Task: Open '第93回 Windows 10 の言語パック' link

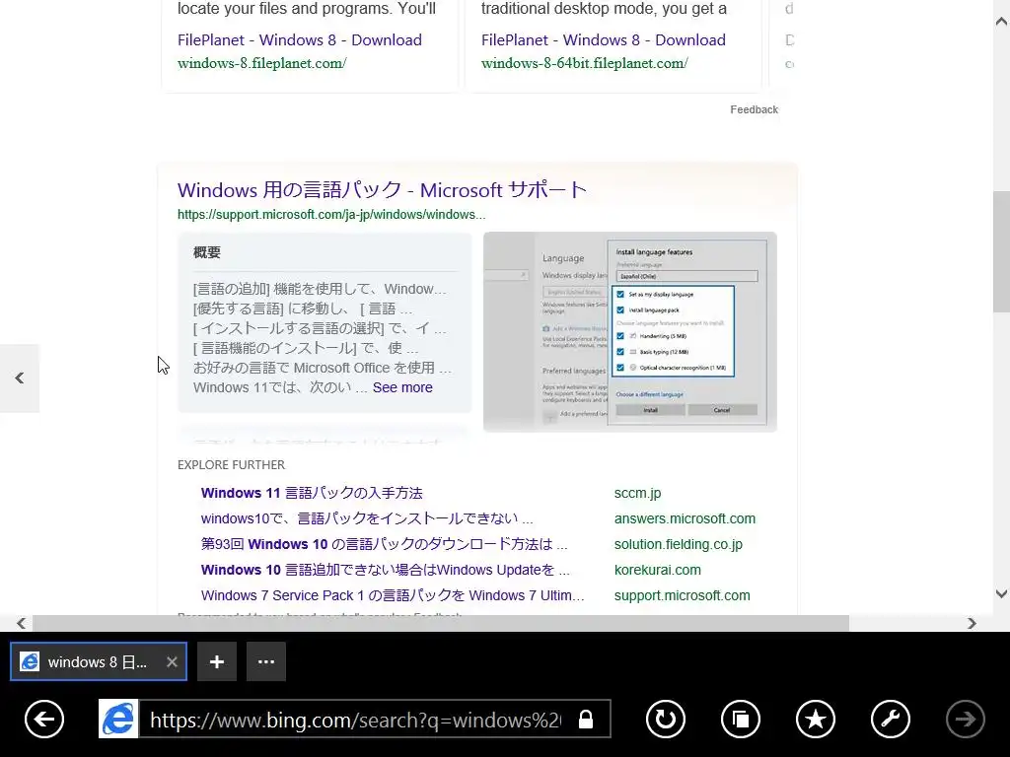Action: [x=384, y=544]
